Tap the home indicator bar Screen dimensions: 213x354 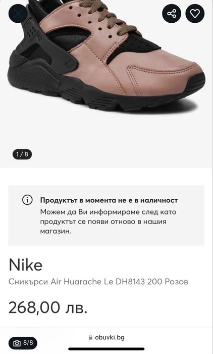(107, 349)
